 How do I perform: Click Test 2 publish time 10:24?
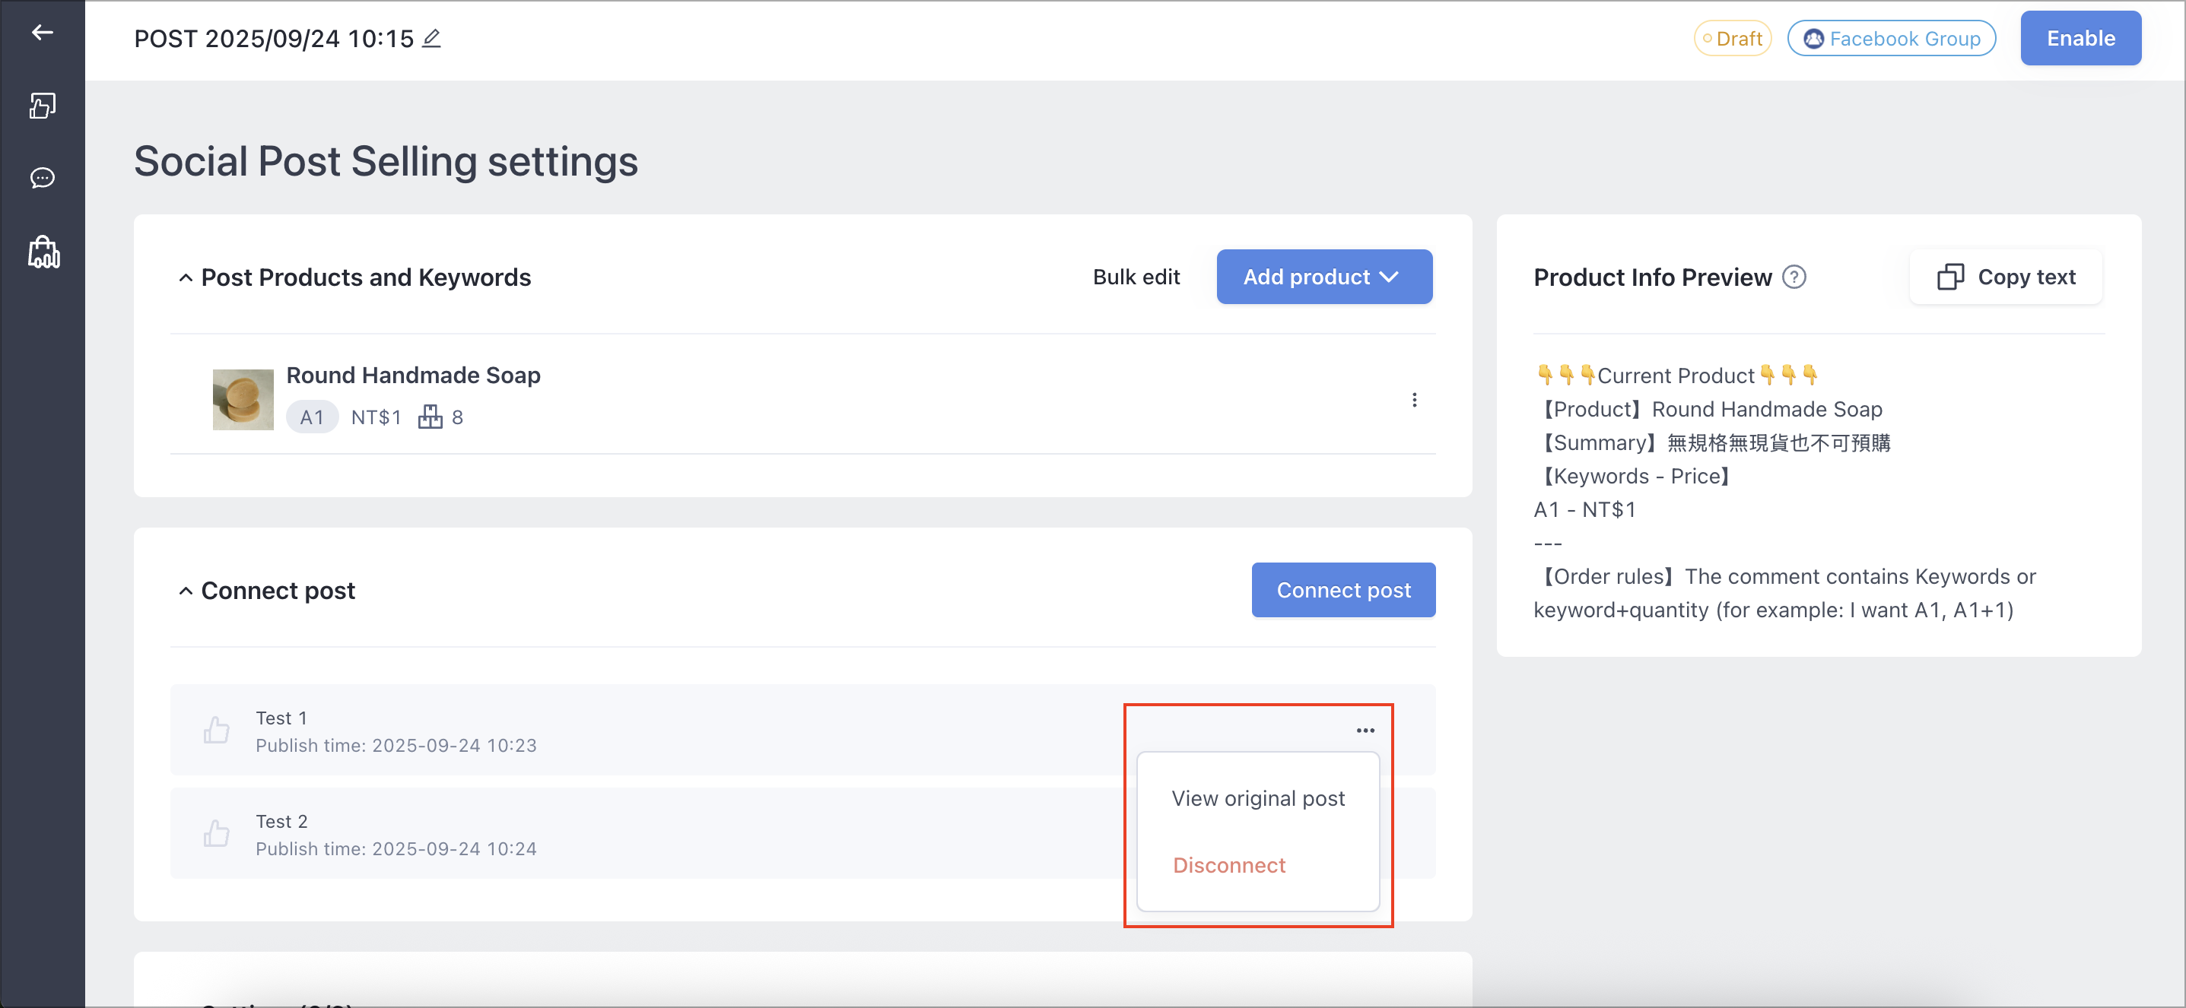[396, 849]
